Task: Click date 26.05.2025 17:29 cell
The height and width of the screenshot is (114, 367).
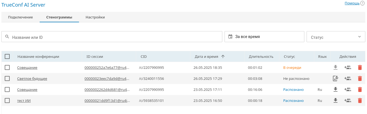Action: (x=208, y=78)
